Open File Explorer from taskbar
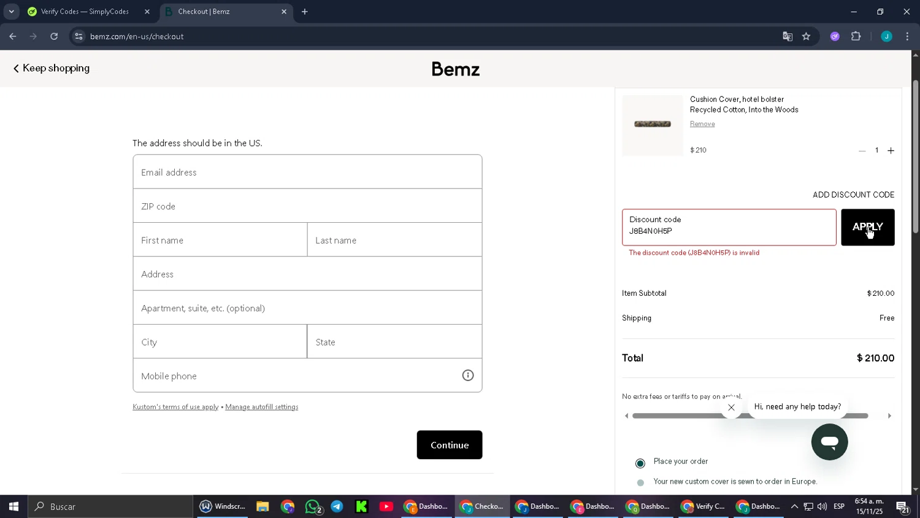Image resolution: width=920 pixels, height=518 pixels. tap(263, 506)
